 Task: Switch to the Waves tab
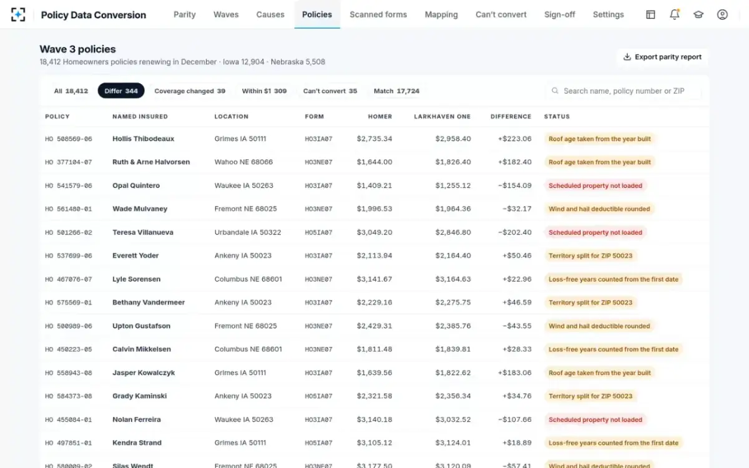pos(226,14)
